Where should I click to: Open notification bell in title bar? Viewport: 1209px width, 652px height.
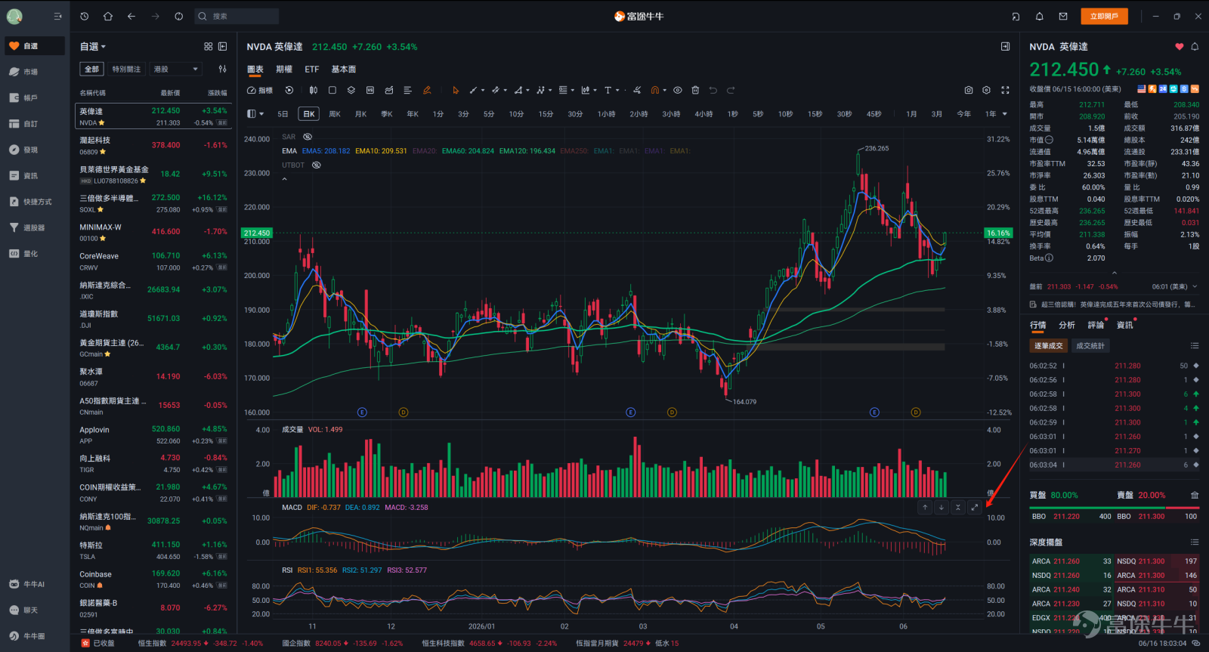tap(1040, 16)
